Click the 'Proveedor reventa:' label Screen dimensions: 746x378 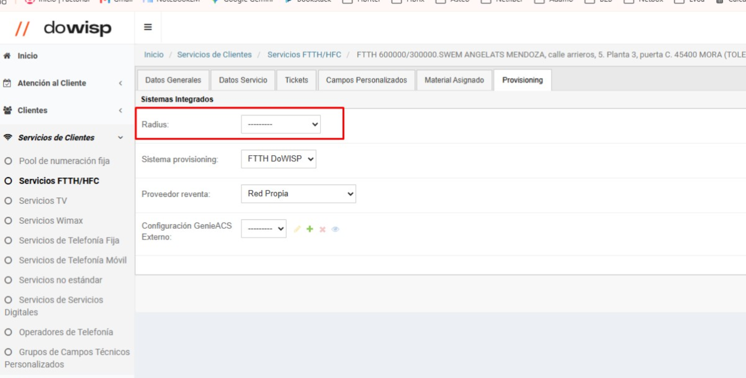(x=176, y=194)
